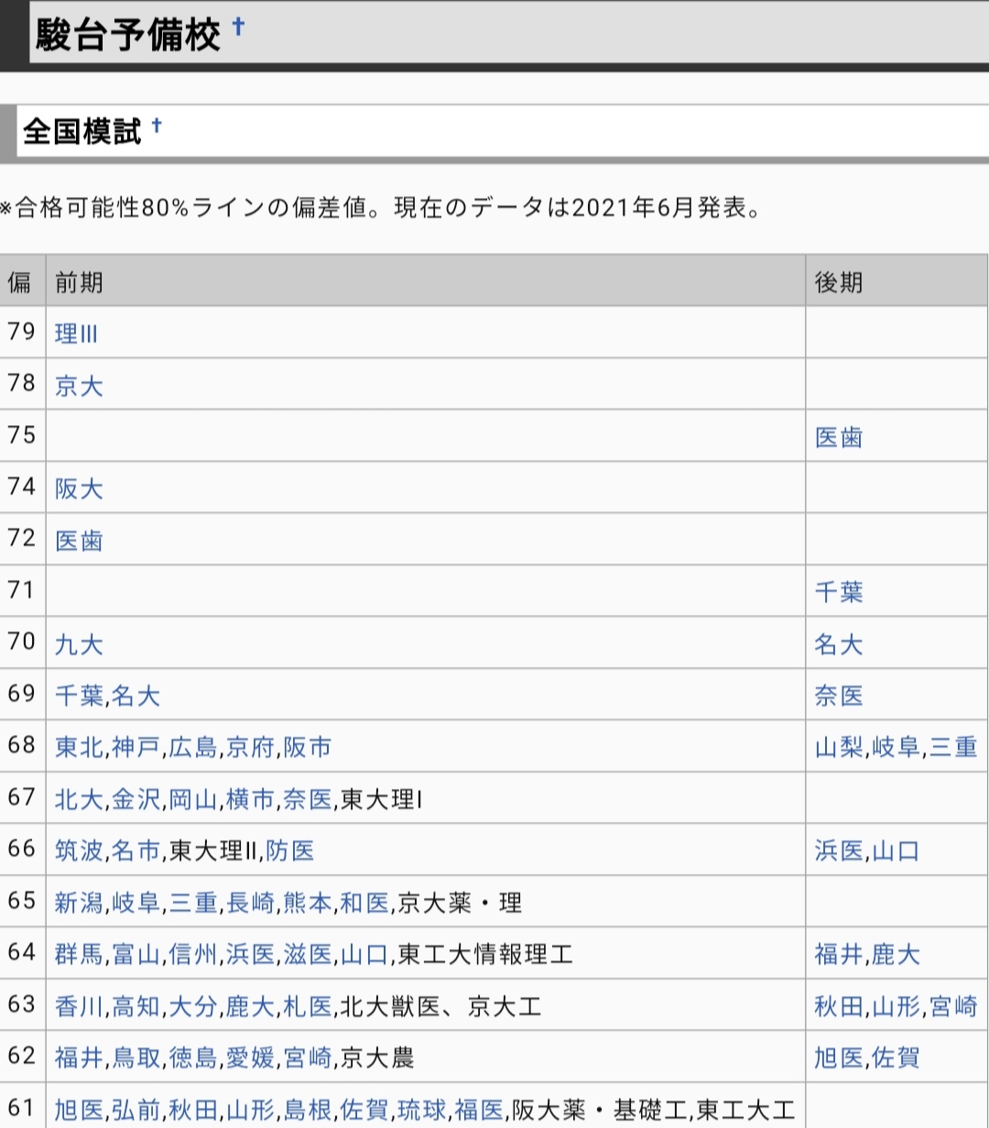Open the 群馬 link in row 64
989x1128 pixels.
tap(79, 954)
